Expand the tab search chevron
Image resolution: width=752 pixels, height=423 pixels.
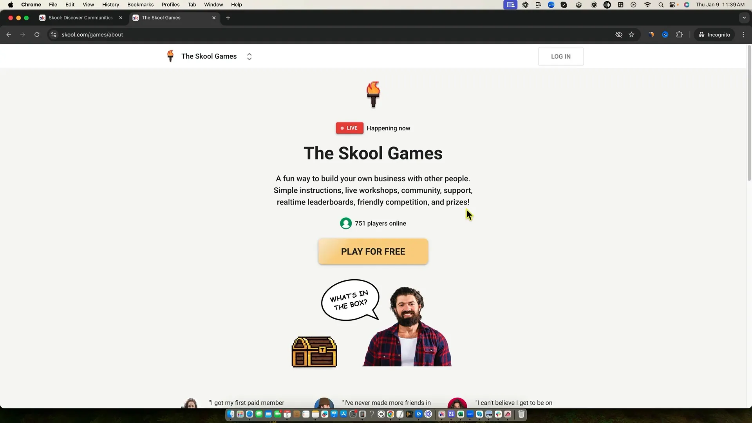pyautogui.click(x=744, y=18)
